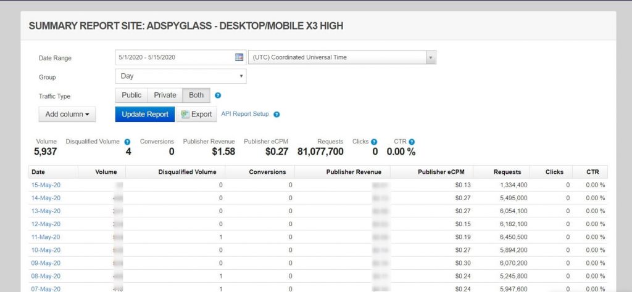Click the CTR summary help icon
Image resolution: width=632 pixels, height=292 pixels.
(x=412, y=142)
